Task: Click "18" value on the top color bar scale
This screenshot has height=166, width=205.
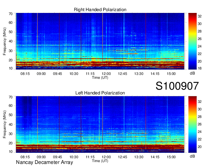Action: point(200,68)
